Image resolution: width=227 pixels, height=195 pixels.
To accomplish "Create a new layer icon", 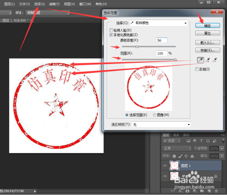I will point(209,191).
